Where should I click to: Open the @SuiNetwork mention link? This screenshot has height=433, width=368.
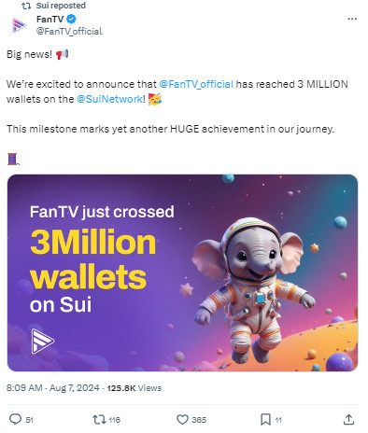pos(109,99)
